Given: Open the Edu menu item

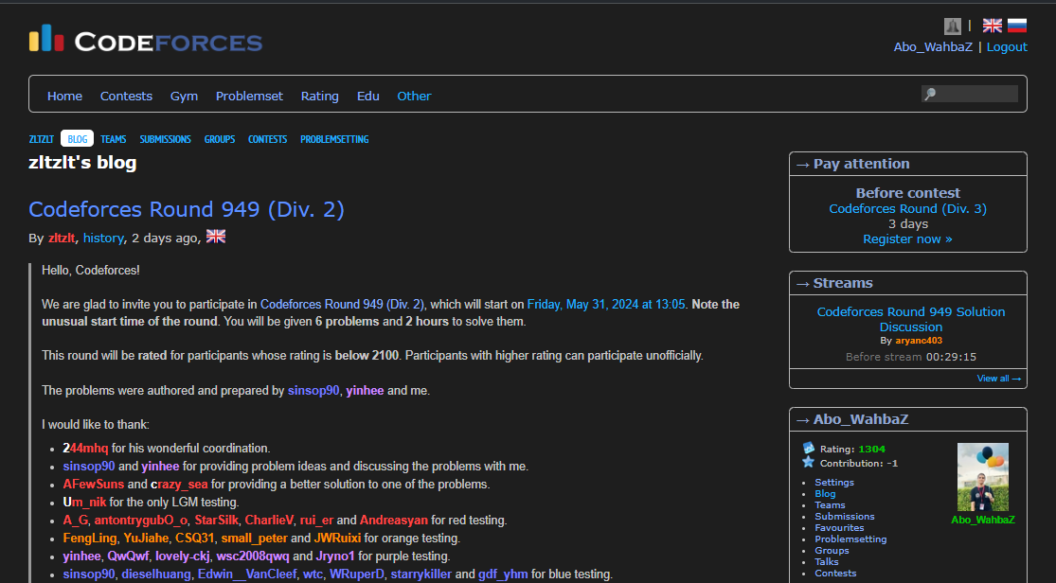Looking at the screenshot, I should (367, 97).
